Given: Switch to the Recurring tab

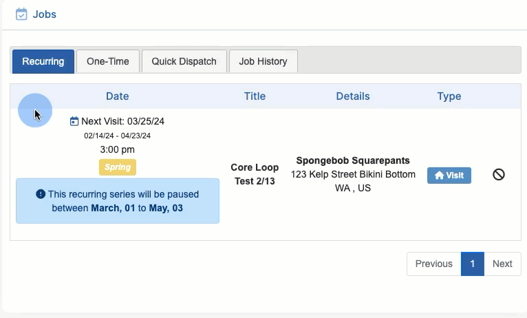Looking at the screenshot, I should [43, 61].
